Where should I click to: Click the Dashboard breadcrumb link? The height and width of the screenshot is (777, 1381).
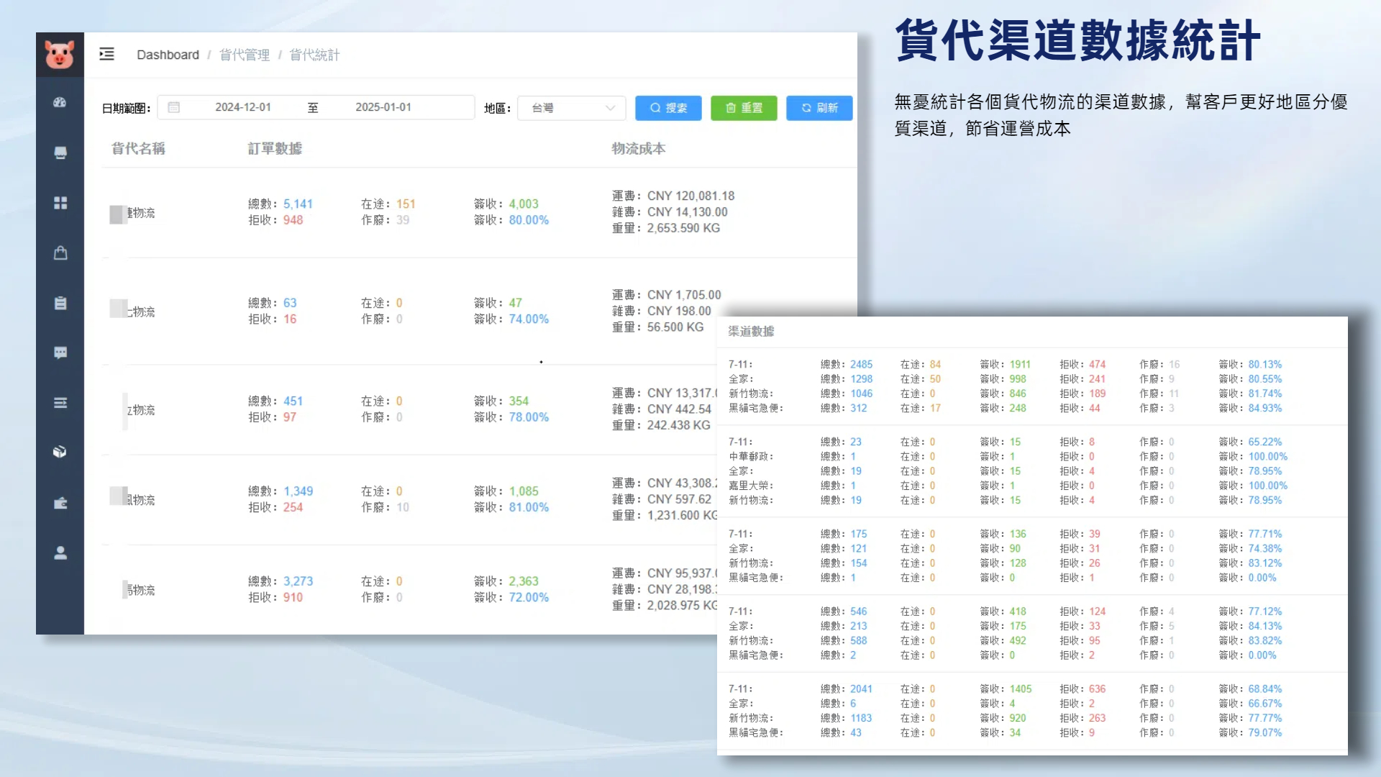point(168,55)
